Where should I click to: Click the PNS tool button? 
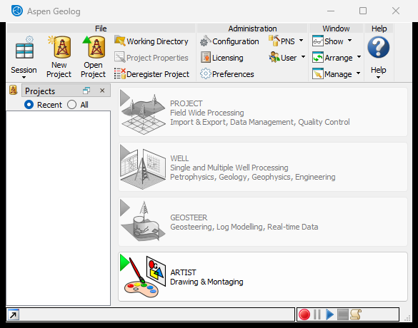[x=282, y=41]
